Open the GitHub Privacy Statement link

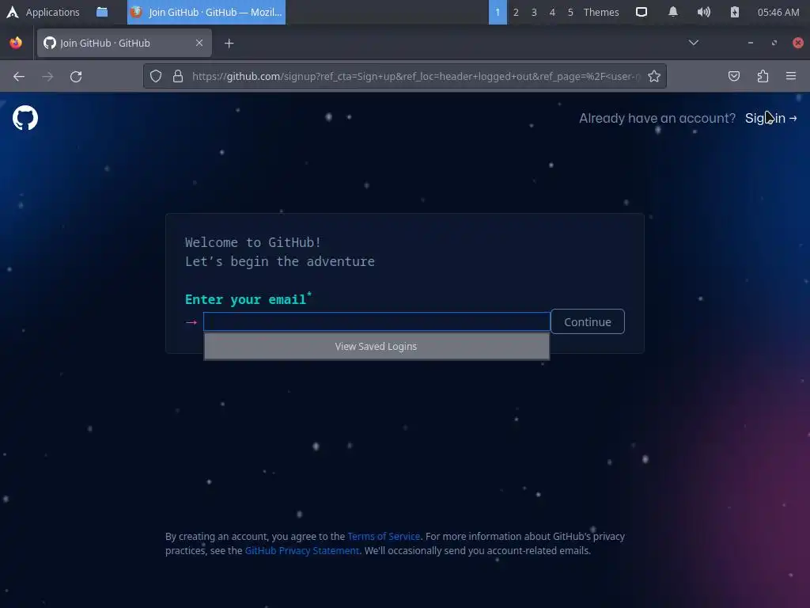tap(301, 551)
